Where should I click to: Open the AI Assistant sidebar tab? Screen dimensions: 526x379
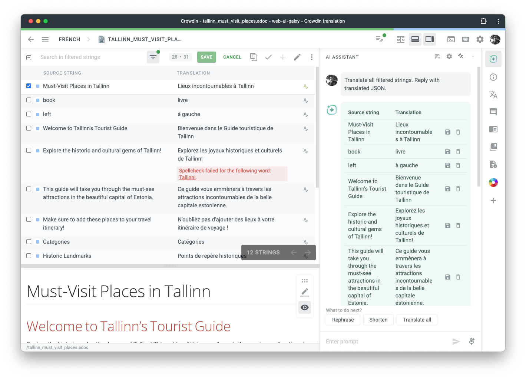click(493, 59)
